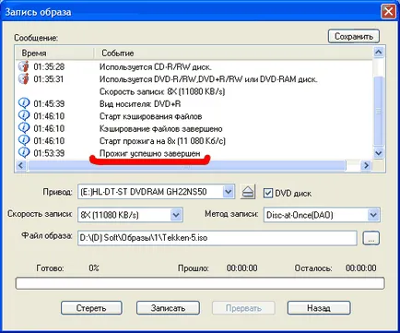
Task: Click the browse '...' button for image file
Action: [371, 238]
